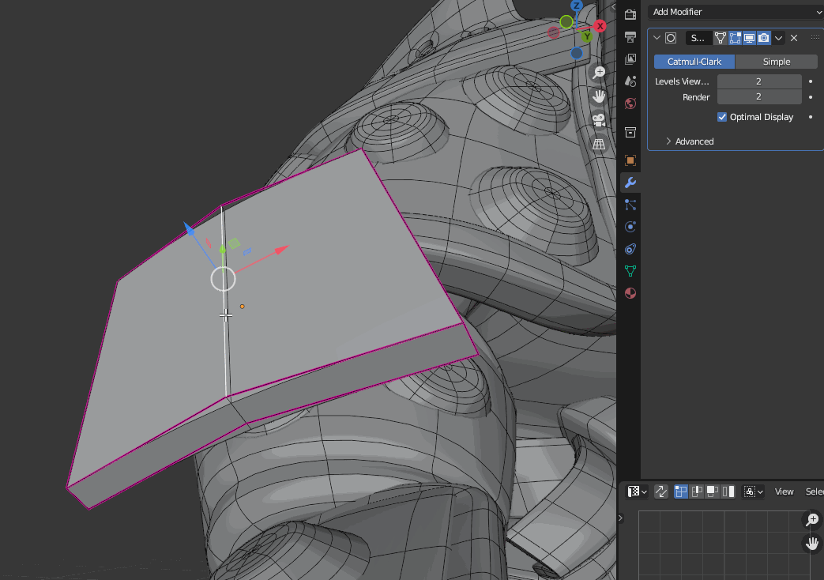
Task: Collapse the Subdivision modifier panel
Action: coord(657,38)
